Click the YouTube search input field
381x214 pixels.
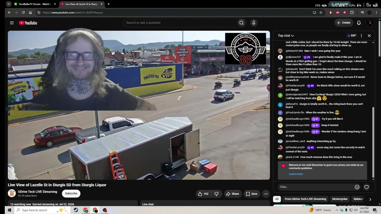tap(180, 23)
